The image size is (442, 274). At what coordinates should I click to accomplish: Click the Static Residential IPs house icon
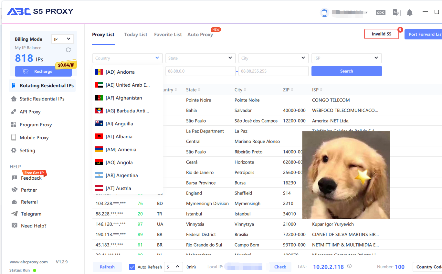tap(14, 99)
